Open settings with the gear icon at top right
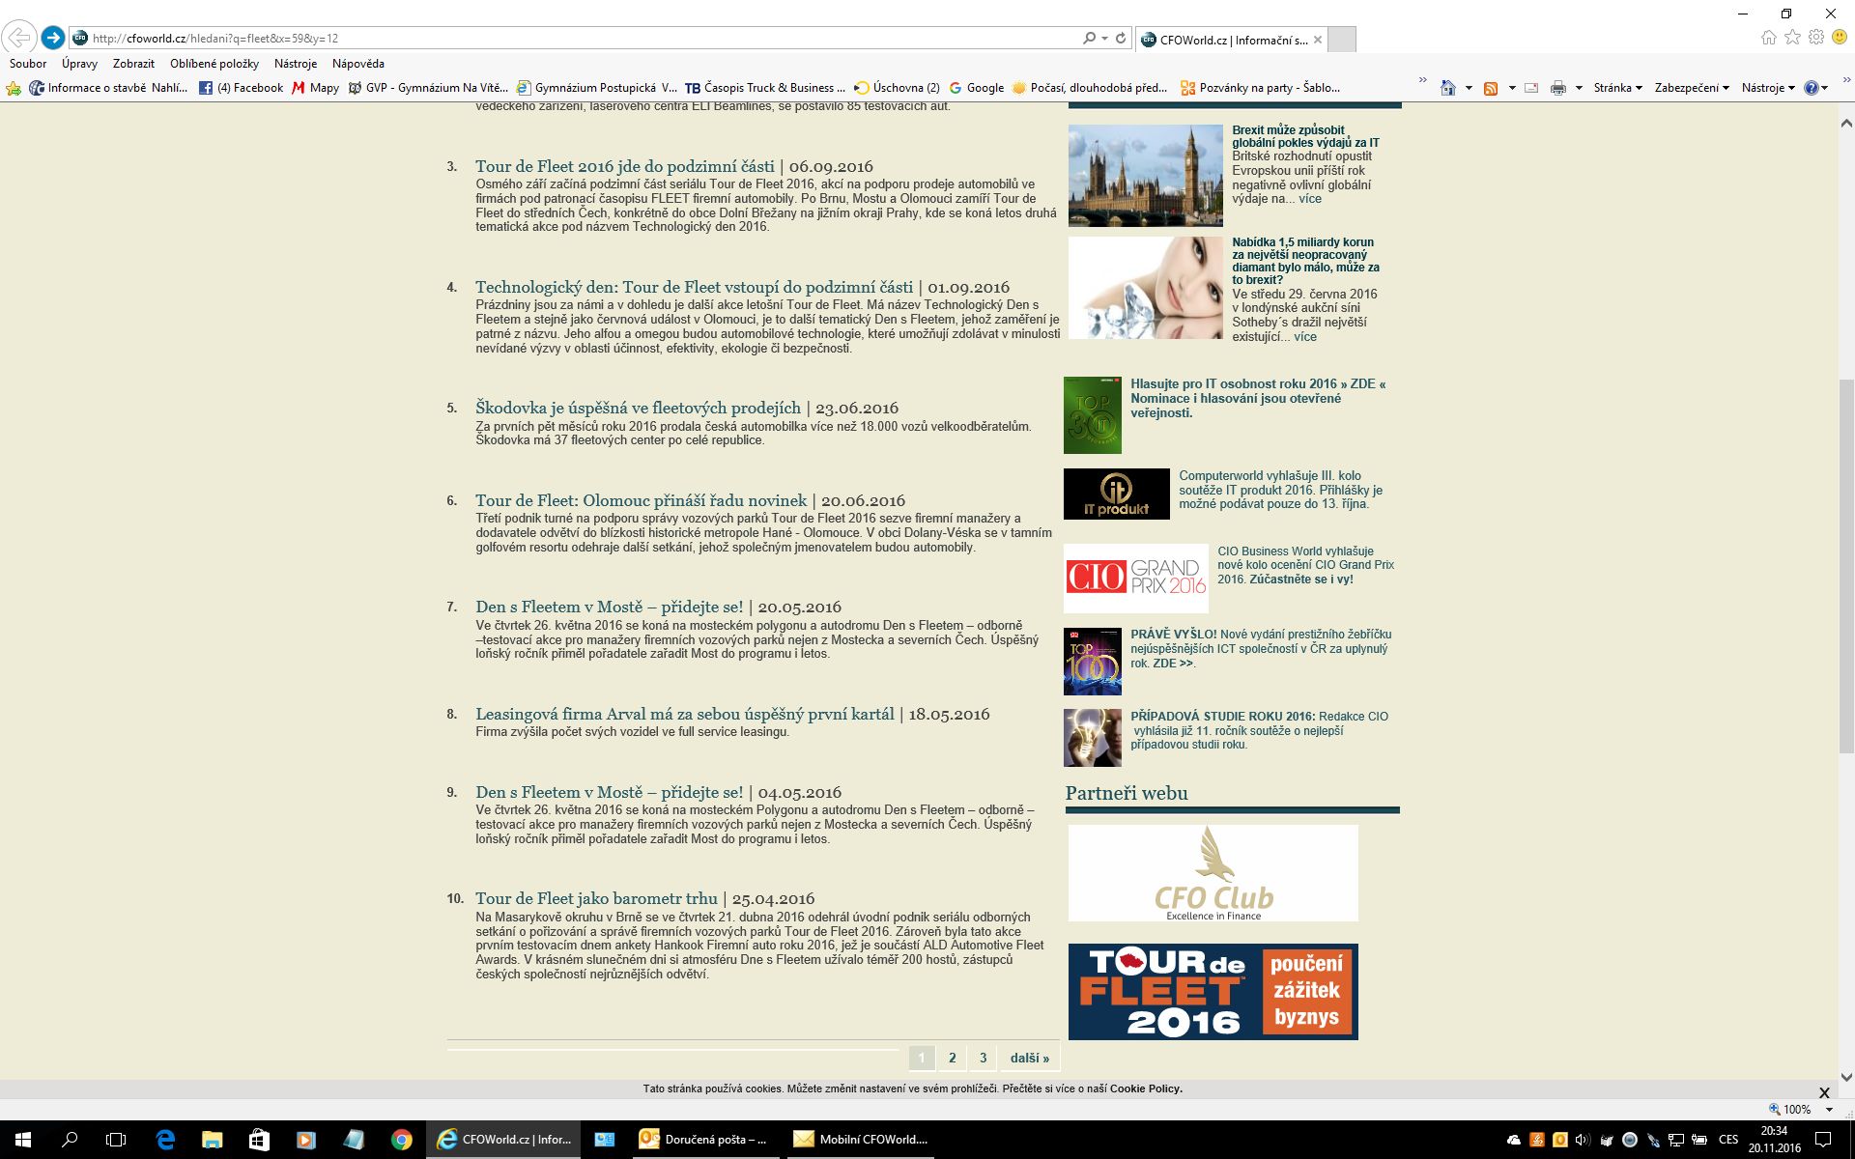The width and height of the screenshot is (1855, 1159). coord(1816,38)
